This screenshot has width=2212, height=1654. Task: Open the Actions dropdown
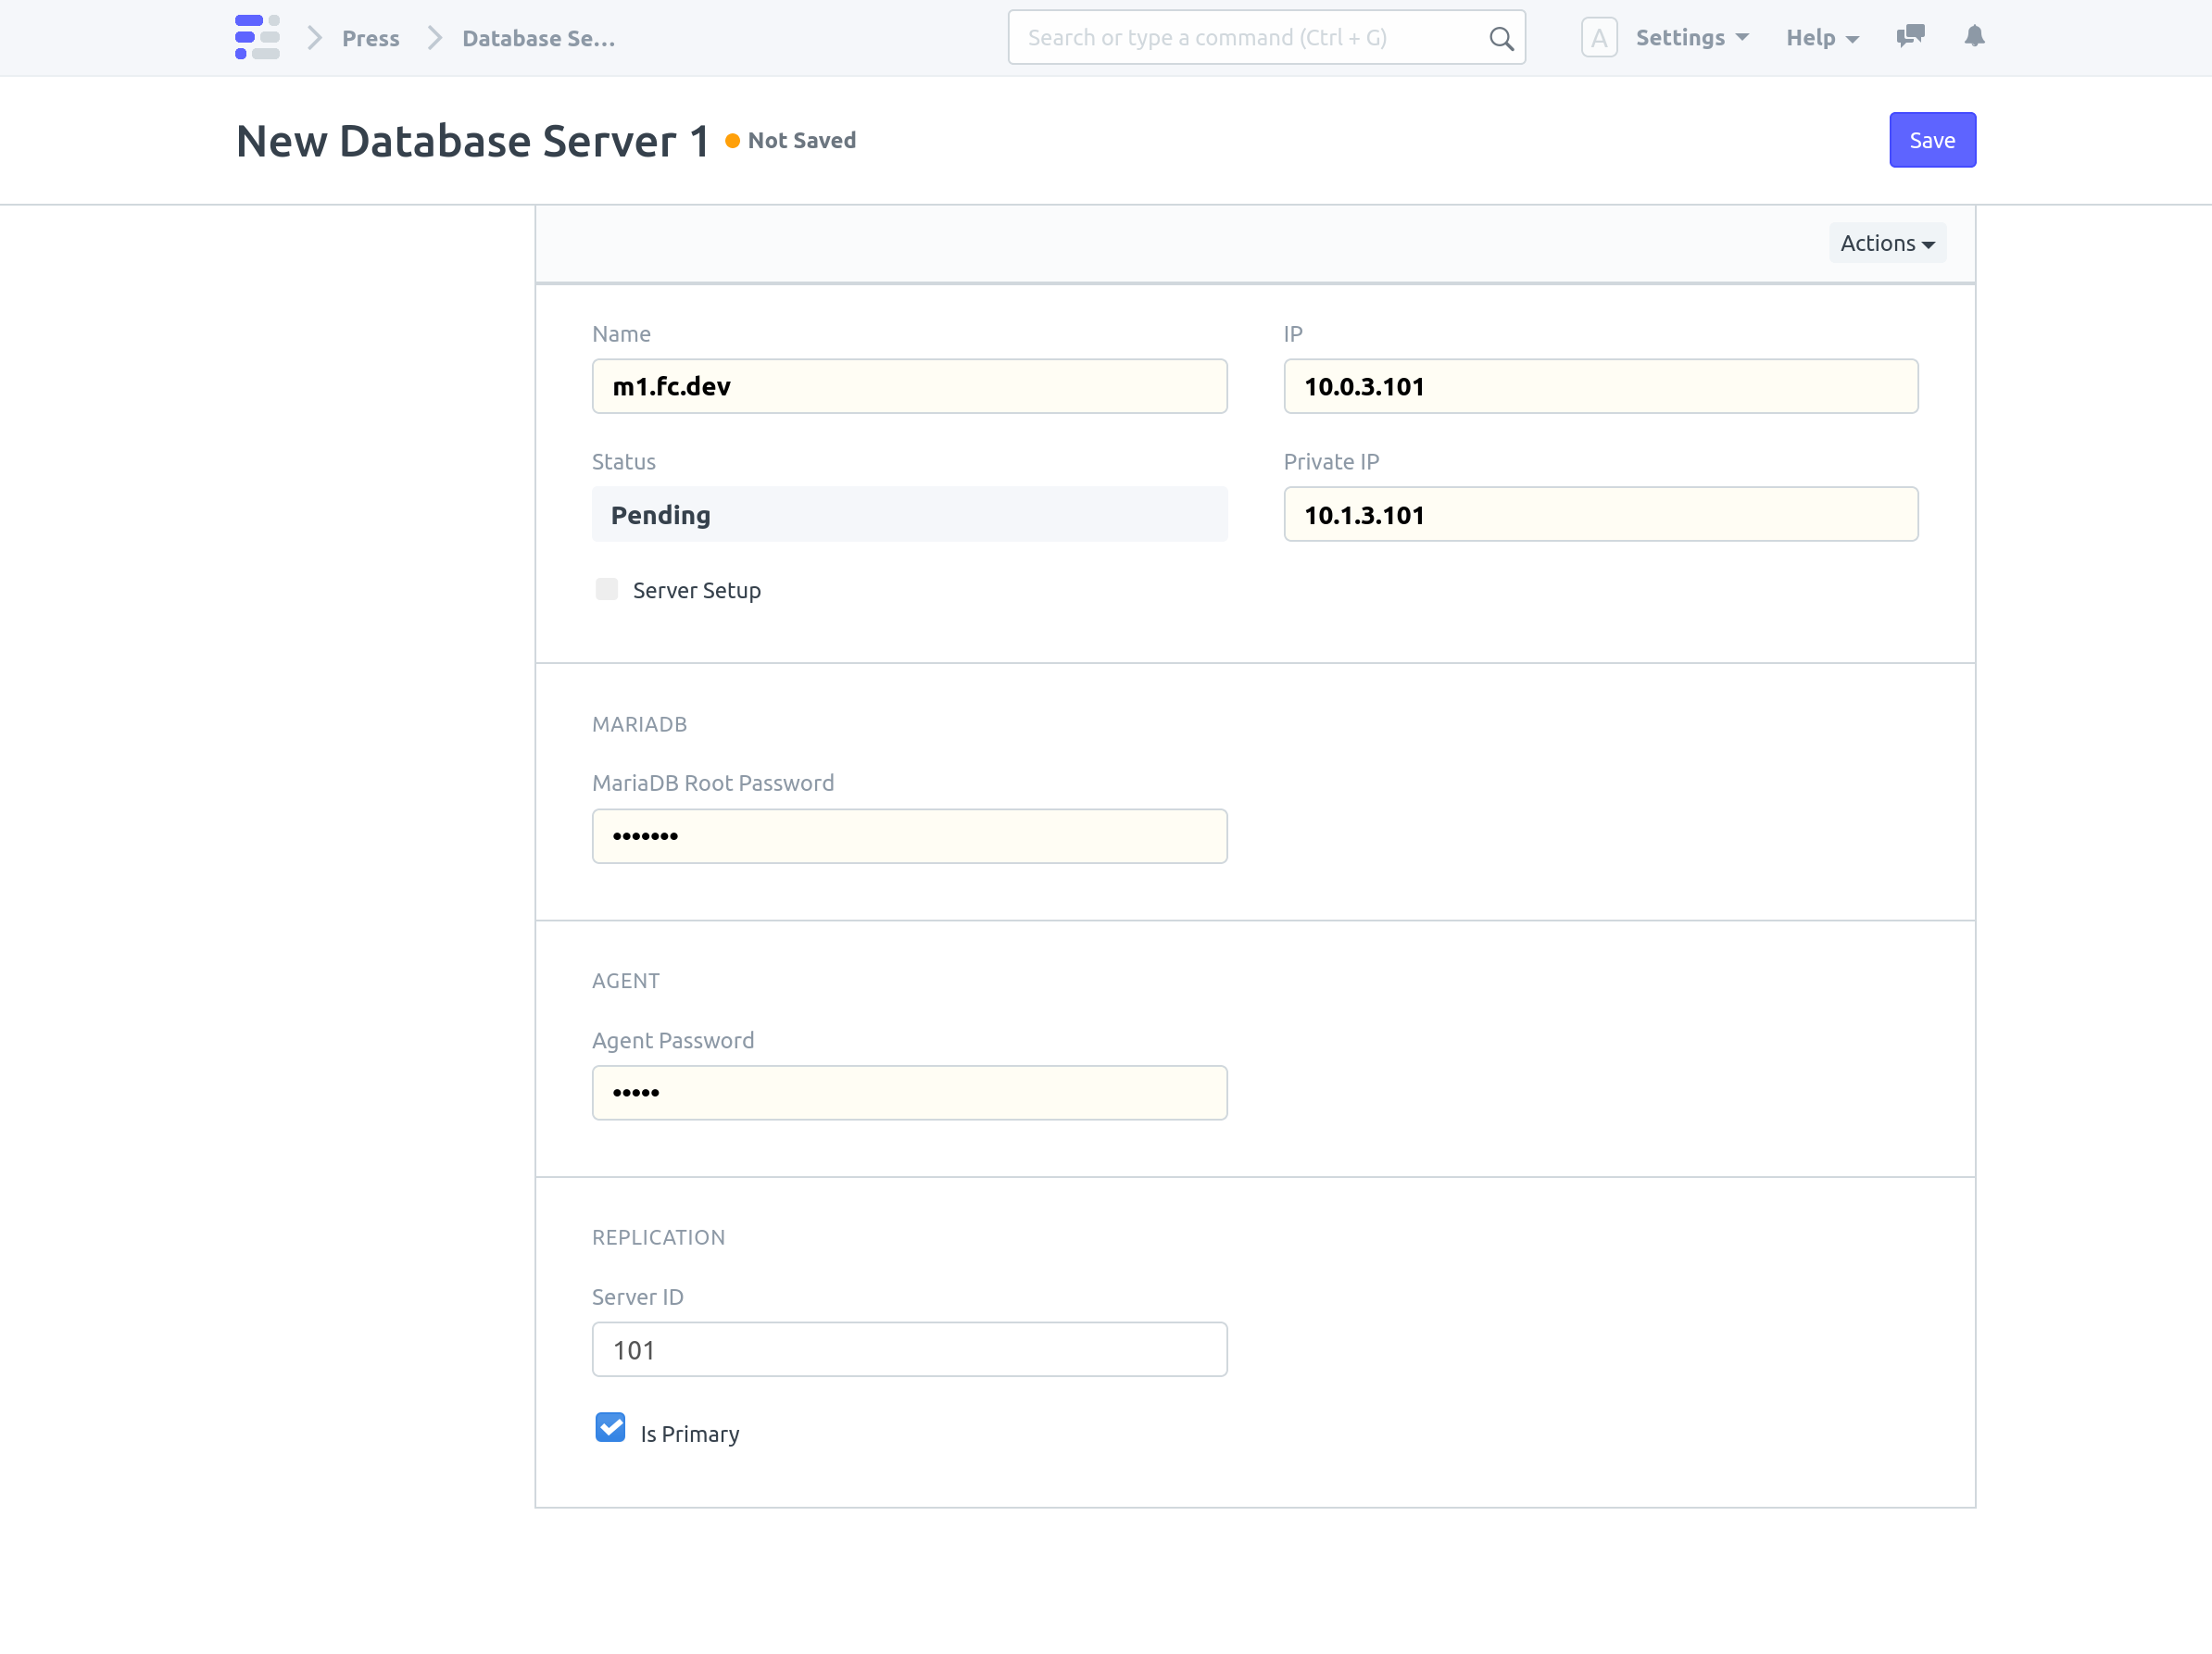[x=1886, y=242]
